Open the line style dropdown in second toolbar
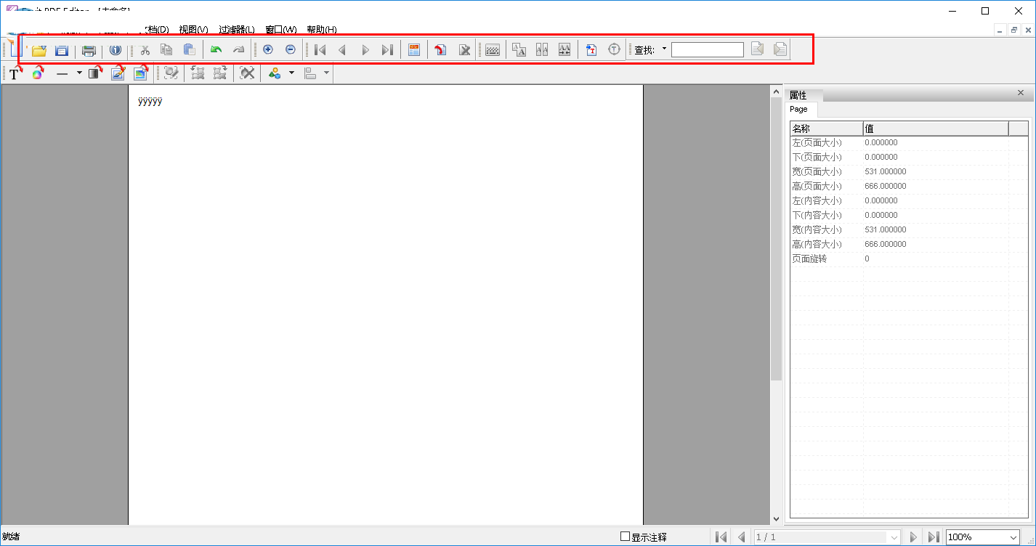Viewport: 1036px width, 546px height. point(79,73)
